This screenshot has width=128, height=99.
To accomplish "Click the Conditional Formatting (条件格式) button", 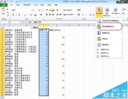I will 99,12.
